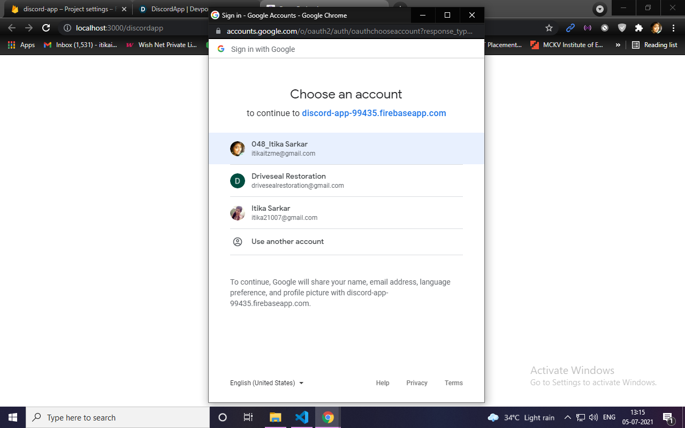Click the ENG language indicator

click(609, 417)
